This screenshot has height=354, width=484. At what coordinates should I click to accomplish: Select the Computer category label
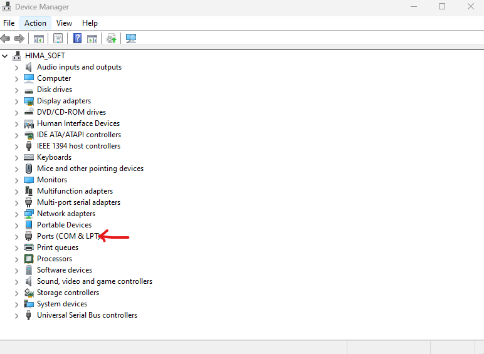[x=54, y=78]
